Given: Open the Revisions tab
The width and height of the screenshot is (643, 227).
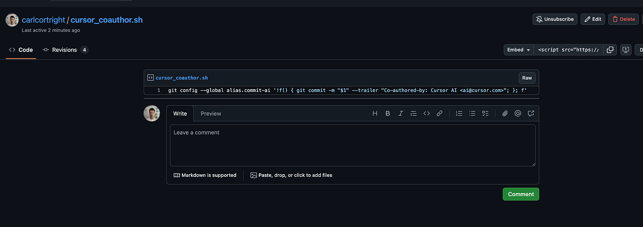Looking at the screenshot, I should tap(65, 50).
